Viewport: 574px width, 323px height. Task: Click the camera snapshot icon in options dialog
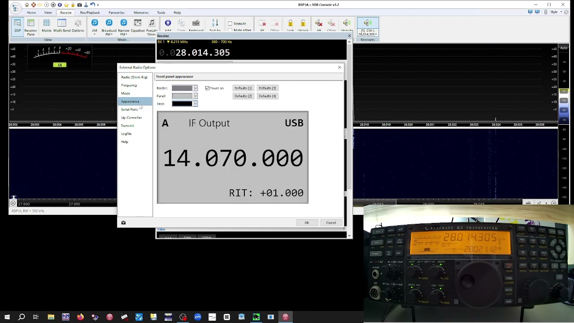[123, 223]
